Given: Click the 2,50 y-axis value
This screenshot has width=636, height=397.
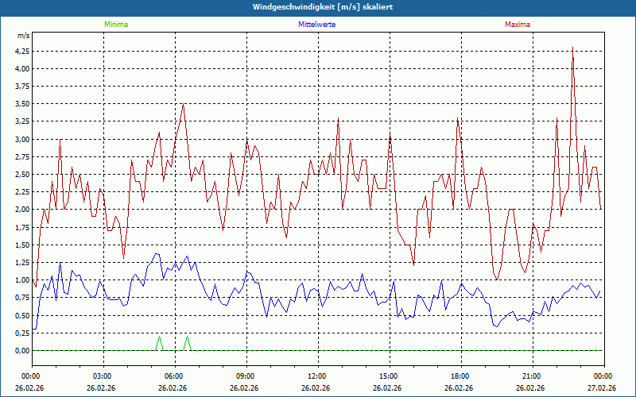Looking at the screenshot, I should tap(23, 175).
